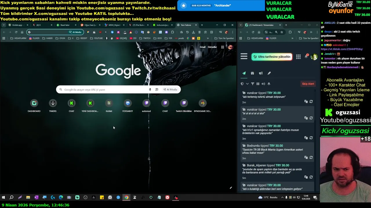Open Chrome from taskbar

tap(126, 197)
